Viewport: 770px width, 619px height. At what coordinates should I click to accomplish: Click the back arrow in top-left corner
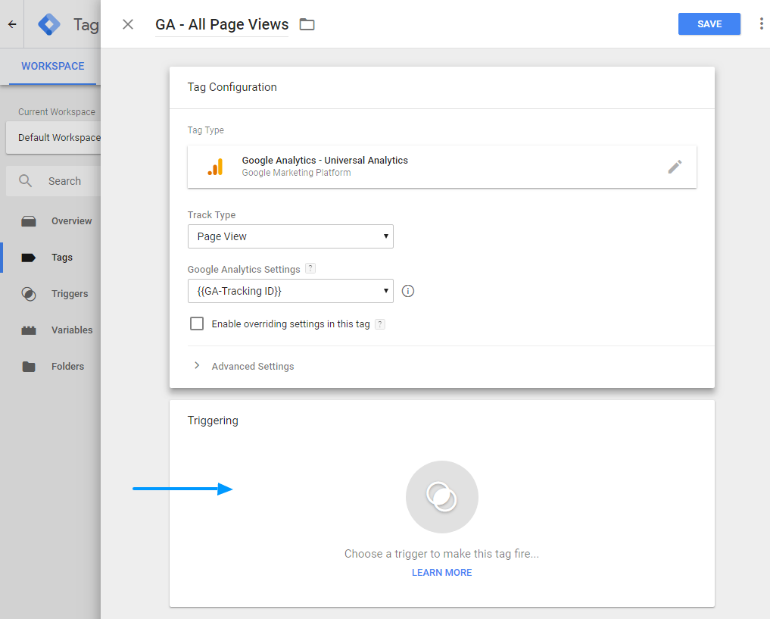(x=12, y=24)
